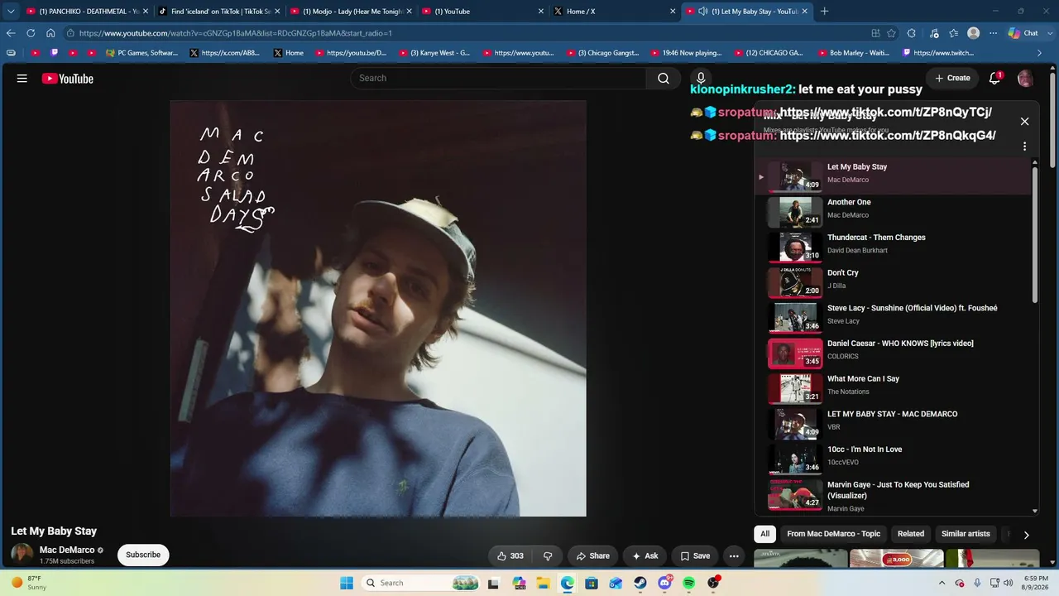Open the YouTube account avatar menu
The height and width of the screenshot is (596, 1059).
[x=1025, y=78]
